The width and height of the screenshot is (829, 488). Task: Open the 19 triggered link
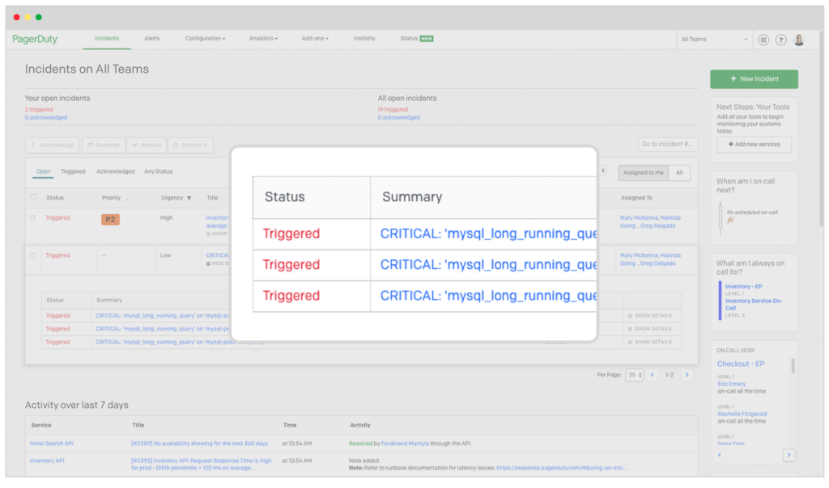point(393,110)
